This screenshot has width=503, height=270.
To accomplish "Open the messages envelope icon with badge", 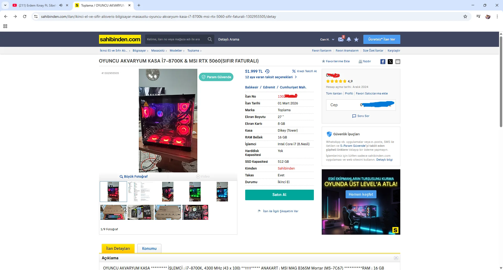I will pos(341,39).
